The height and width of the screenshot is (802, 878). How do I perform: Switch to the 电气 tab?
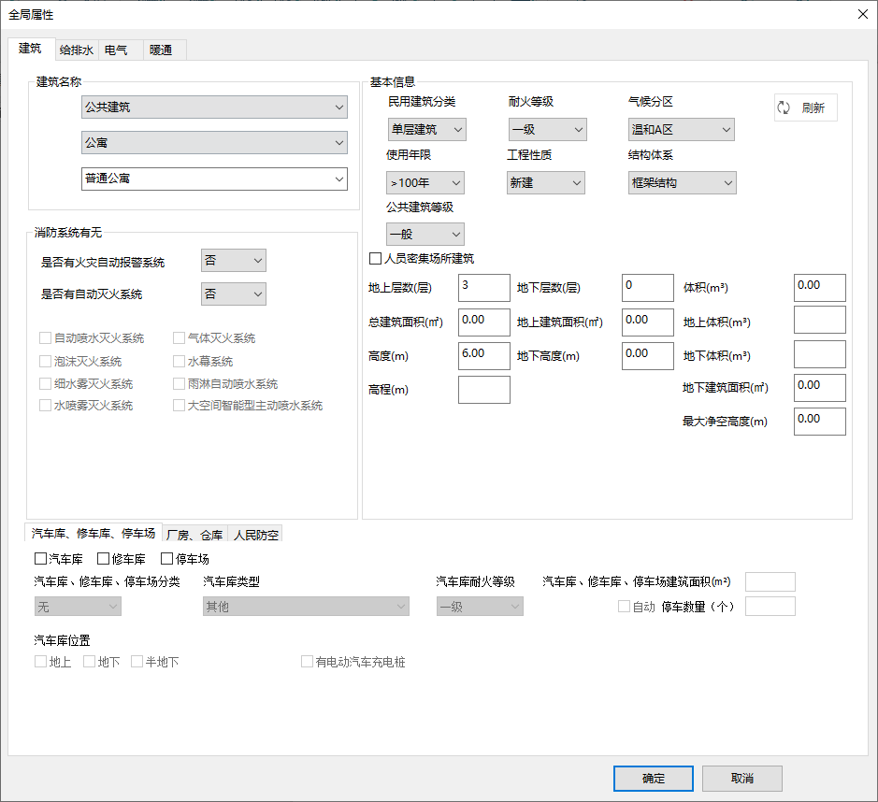coord(117,50)
